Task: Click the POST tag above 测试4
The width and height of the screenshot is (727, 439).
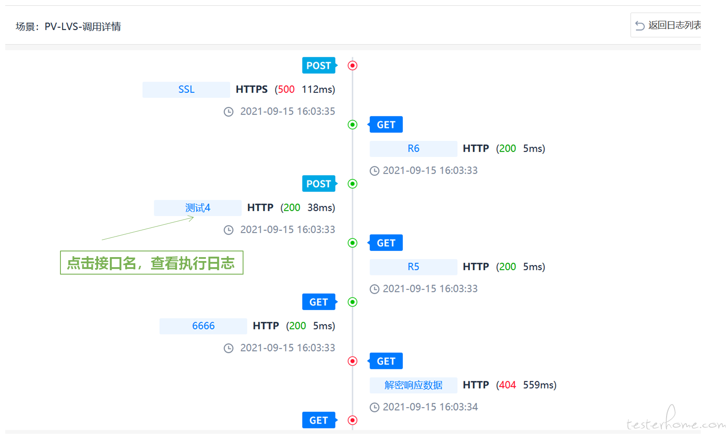Action: [x=320, y=184]
